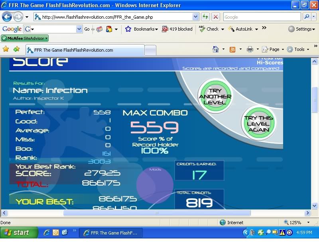Click the Home icon in command bar
The height and width of the screenshot is (250, 319).
pos(216,49)
